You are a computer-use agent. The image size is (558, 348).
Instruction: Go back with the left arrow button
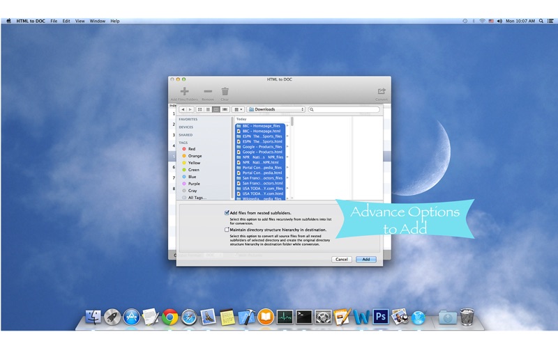183,109
